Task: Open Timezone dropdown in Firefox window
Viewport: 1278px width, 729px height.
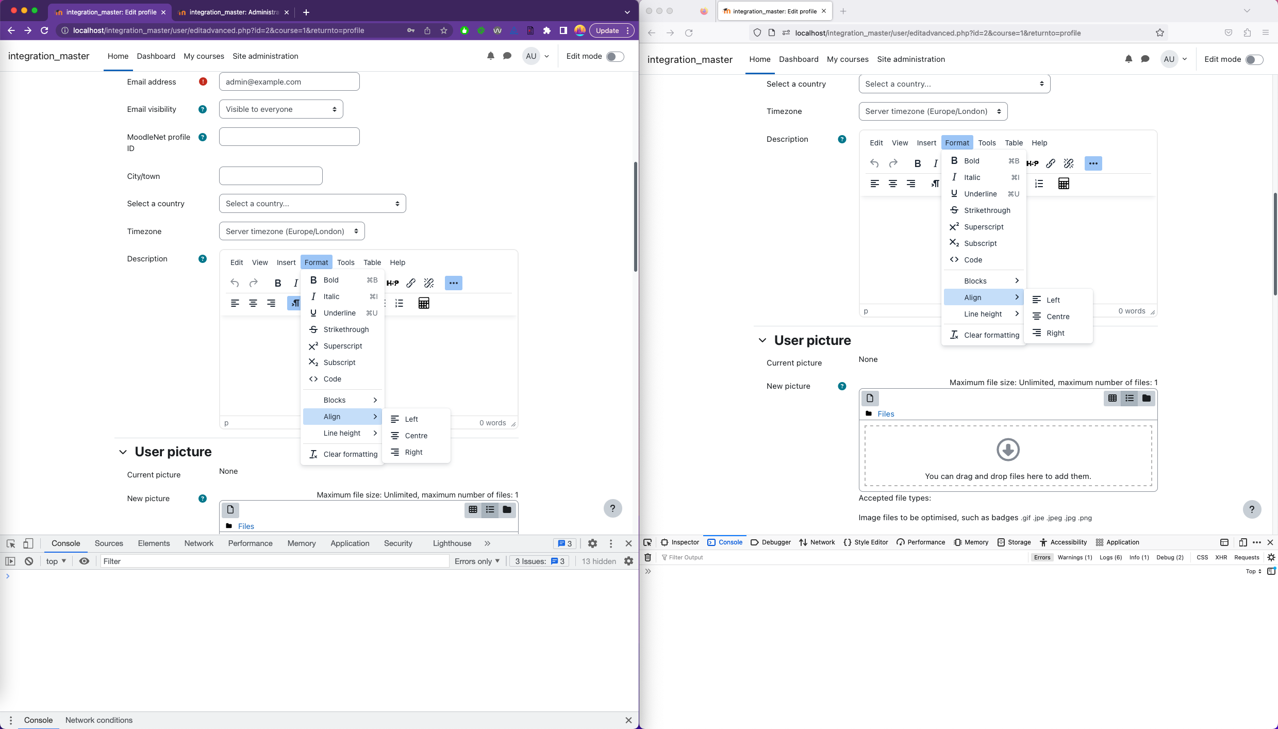Action: (933, 111)
